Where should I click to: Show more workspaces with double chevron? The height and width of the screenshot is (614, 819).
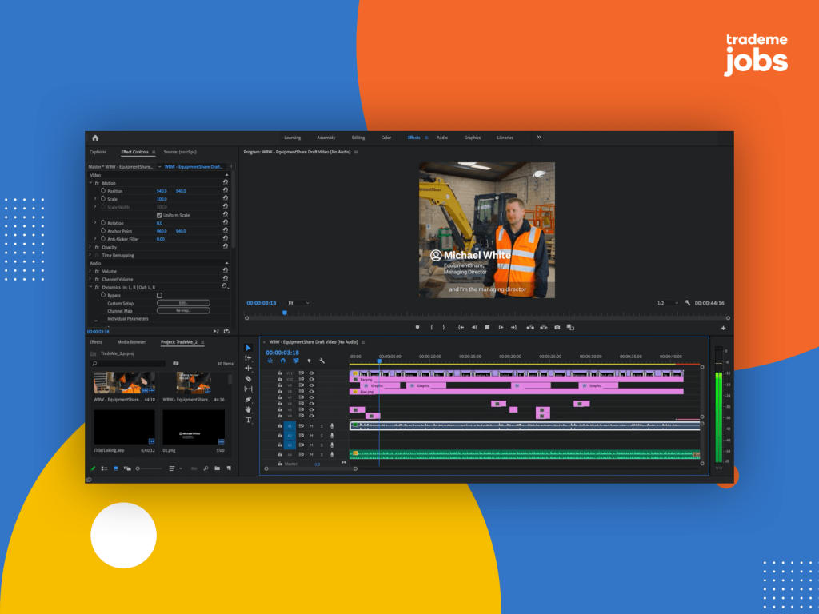539,138
